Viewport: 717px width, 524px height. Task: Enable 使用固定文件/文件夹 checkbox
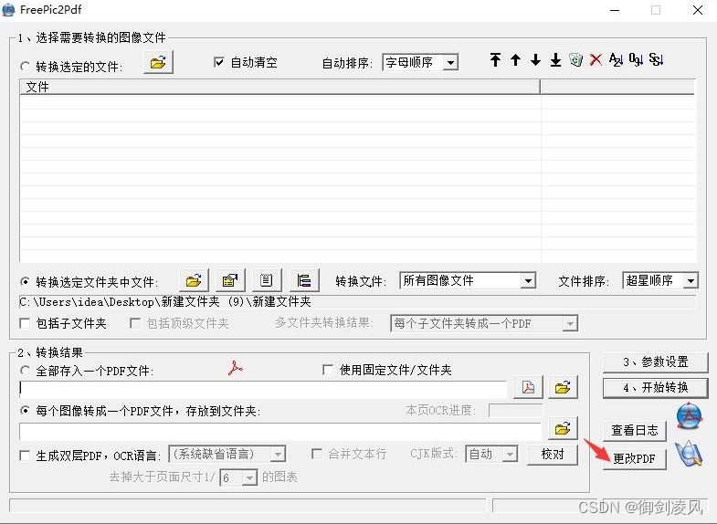pos(327,370)
